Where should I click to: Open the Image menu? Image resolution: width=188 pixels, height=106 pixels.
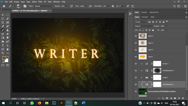coord(16,2)
